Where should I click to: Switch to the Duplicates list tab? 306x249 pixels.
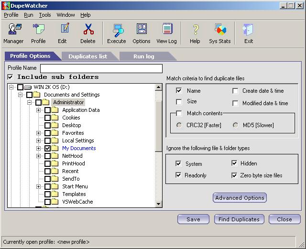tap(88, 56)
